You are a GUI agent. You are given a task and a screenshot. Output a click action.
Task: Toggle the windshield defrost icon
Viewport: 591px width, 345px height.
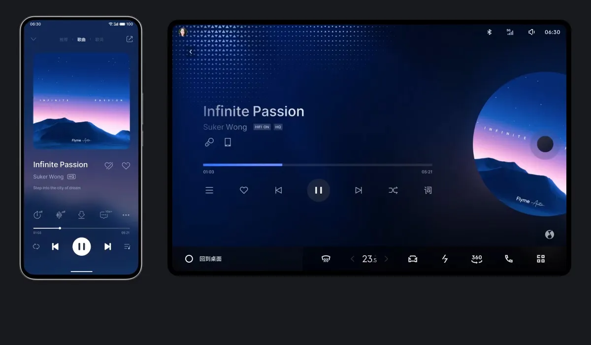pos(326,259)
